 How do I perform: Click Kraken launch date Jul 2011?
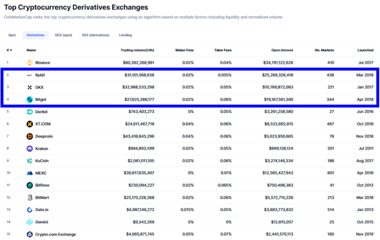[366, 149]
